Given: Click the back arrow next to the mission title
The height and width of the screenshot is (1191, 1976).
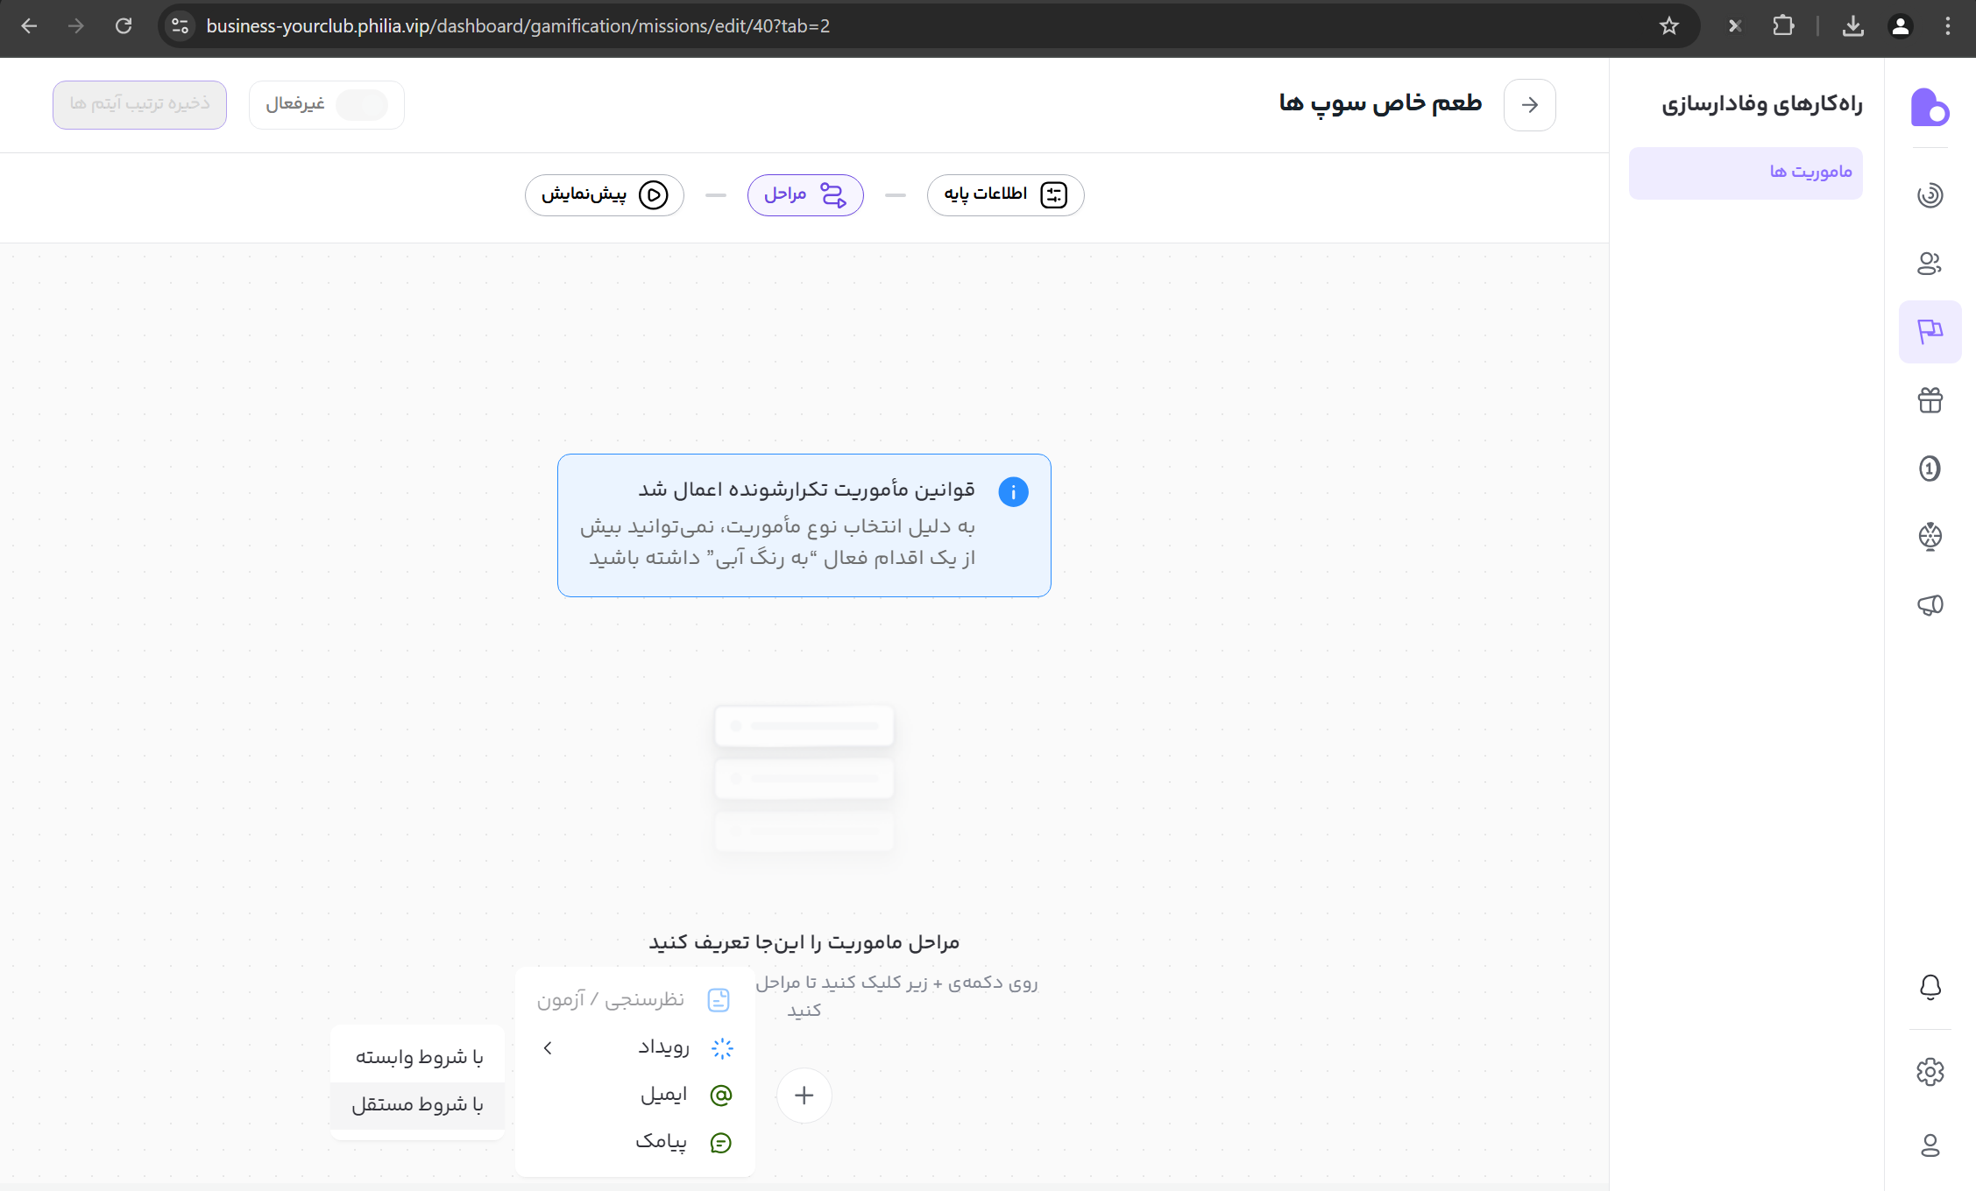Looking at the screenshot, I should (x=1529, y=105).
